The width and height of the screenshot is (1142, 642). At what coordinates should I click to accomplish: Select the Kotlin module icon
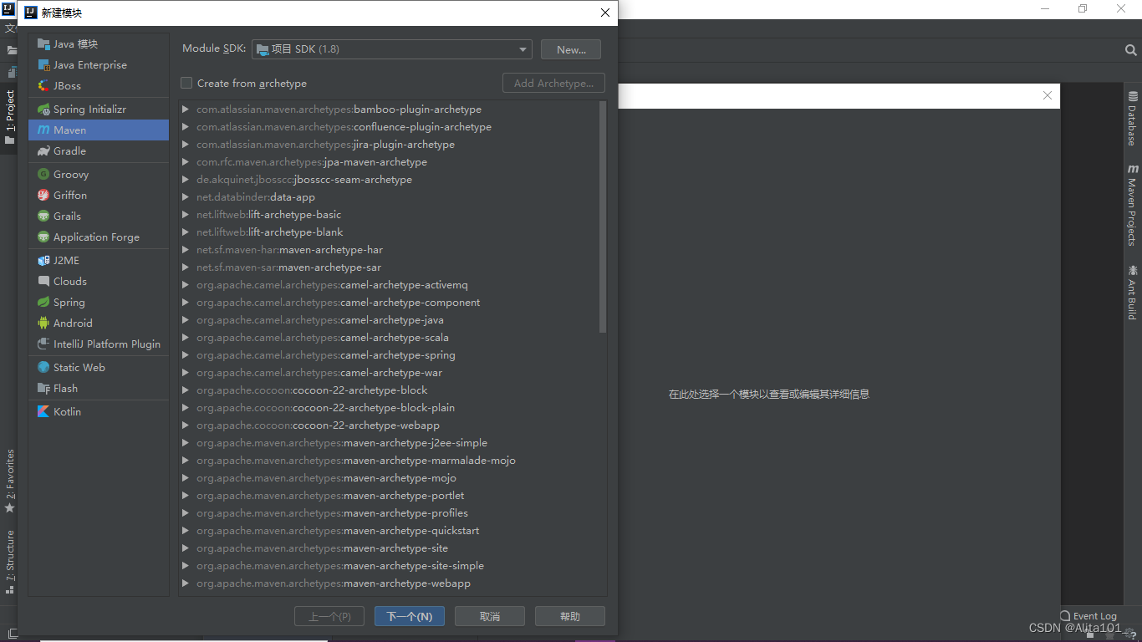43,412
